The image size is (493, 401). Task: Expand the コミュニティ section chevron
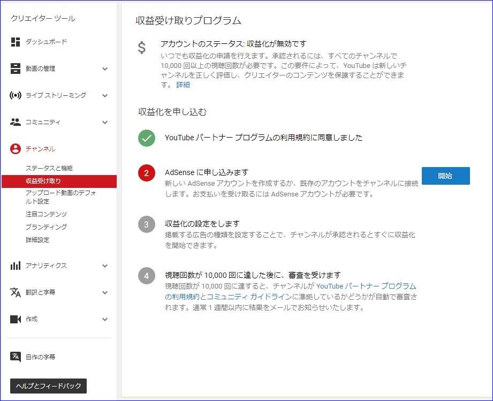[x=105, y=122]
